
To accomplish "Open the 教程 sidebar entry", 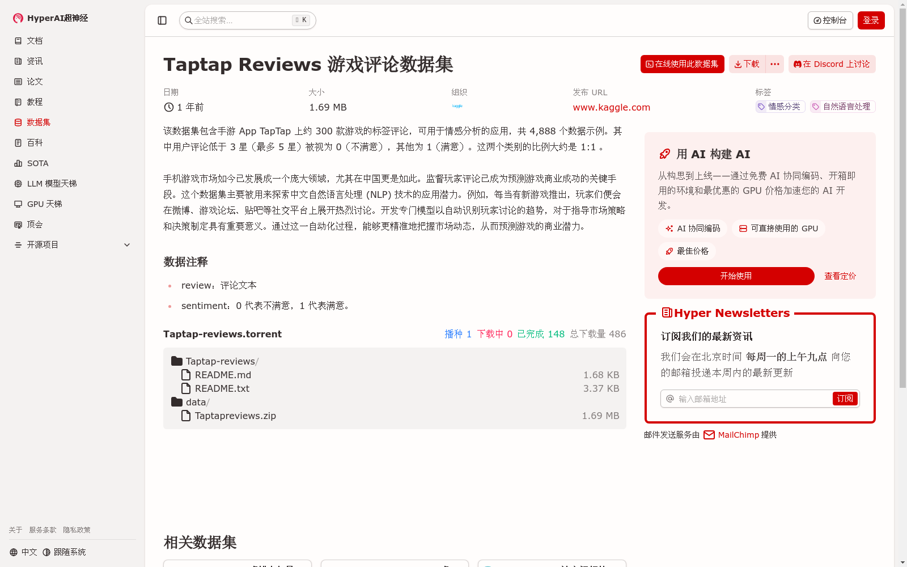I will click(34, 101).
